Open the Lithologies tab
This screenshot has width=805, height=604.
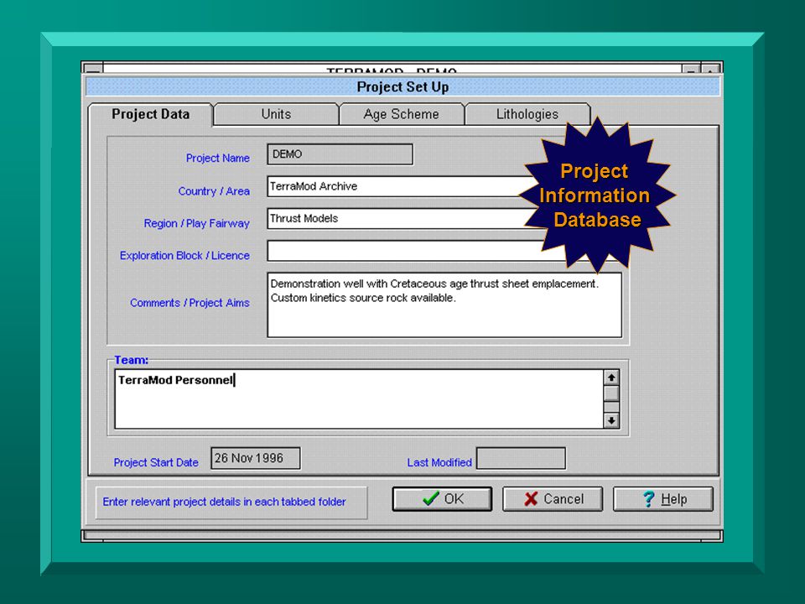(x=527, y=114)
